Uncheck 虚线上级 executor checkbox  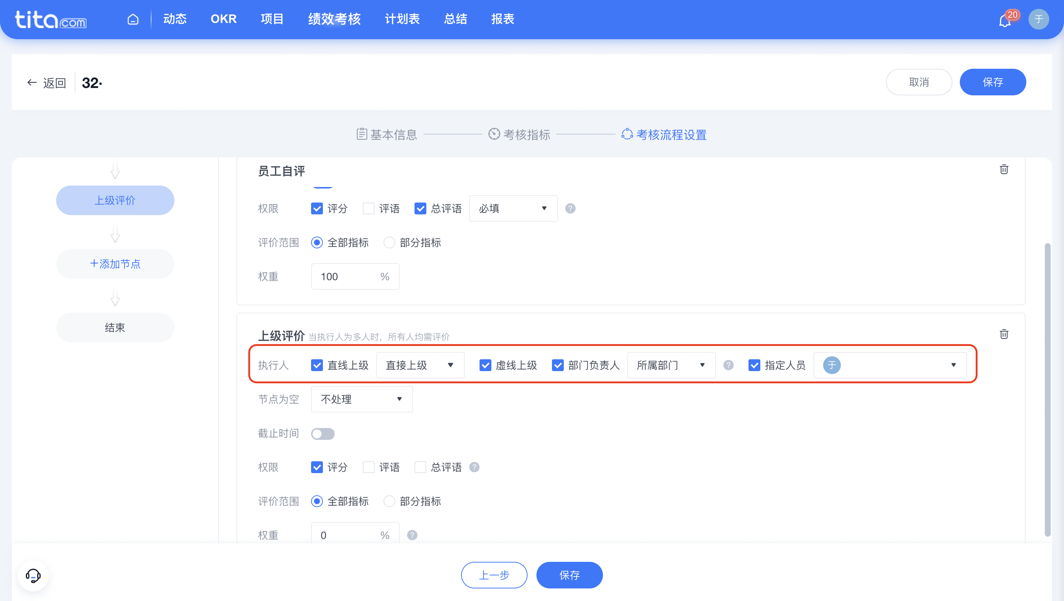(485, 365)
